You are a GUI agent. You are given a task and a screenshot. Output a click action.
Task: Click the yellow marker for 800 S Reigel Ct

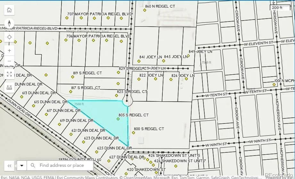pyautogui.click(x=134, y=132)
